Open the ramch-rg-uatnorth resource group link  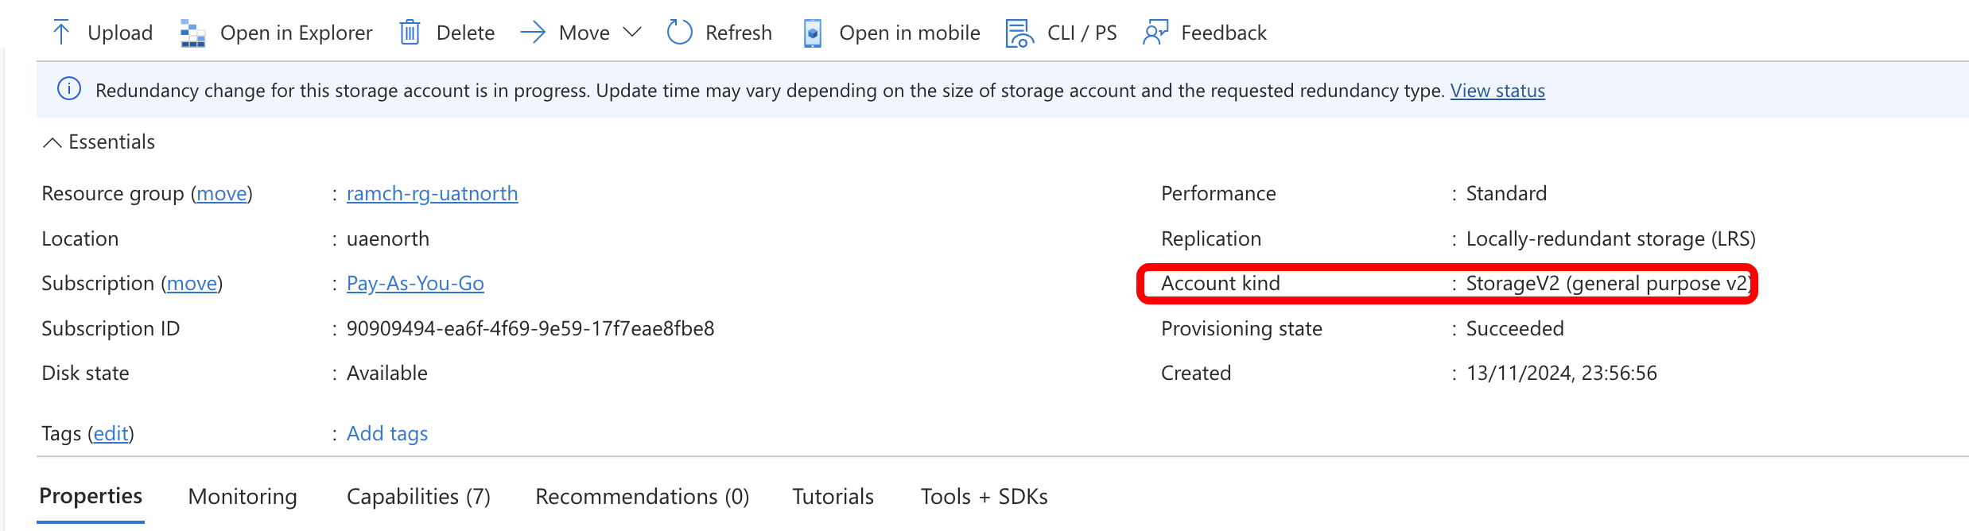(x=432, y=194)
